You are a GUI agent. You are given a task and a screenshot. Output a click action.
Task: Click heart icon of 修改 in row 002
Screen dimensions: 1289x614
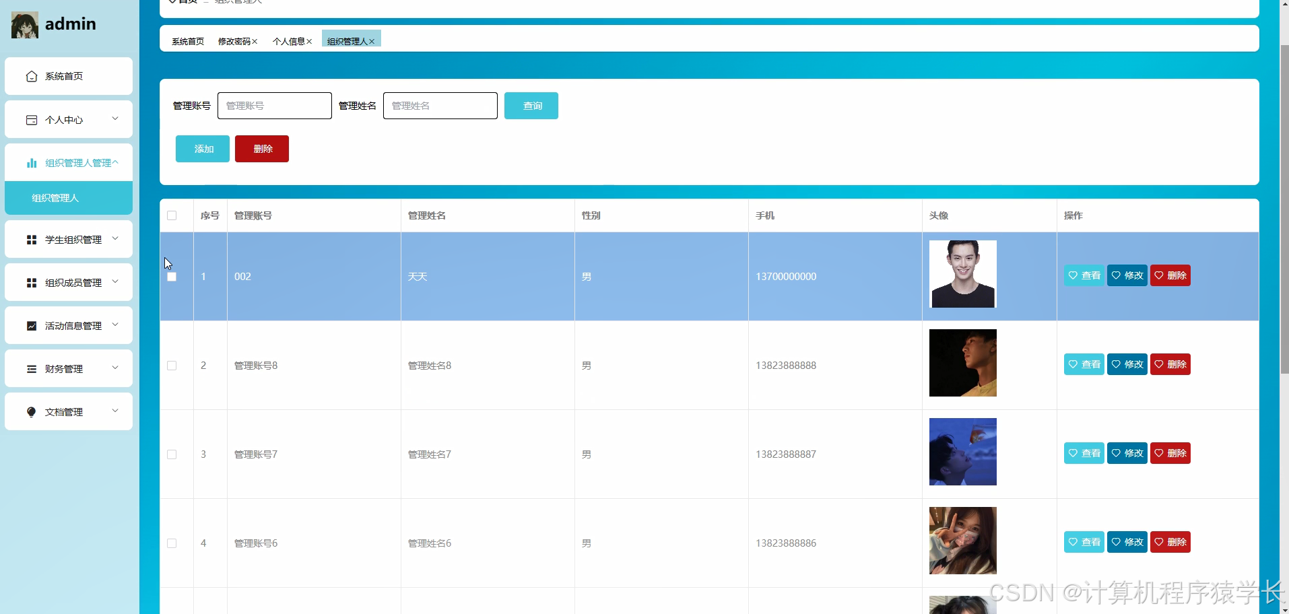click(1116, 275)
